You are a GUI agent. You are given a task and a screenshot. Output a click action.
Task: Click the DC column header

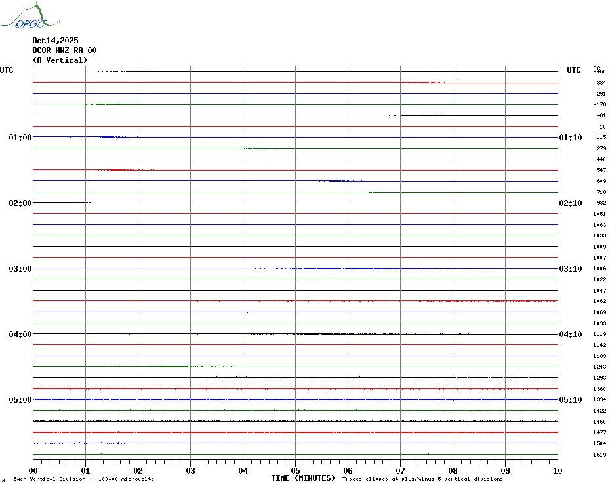(x=596, y=68)
